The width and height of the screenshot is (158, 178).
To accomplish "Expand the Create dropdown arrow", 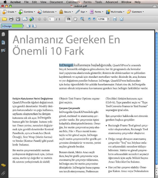I will (16, 12).
